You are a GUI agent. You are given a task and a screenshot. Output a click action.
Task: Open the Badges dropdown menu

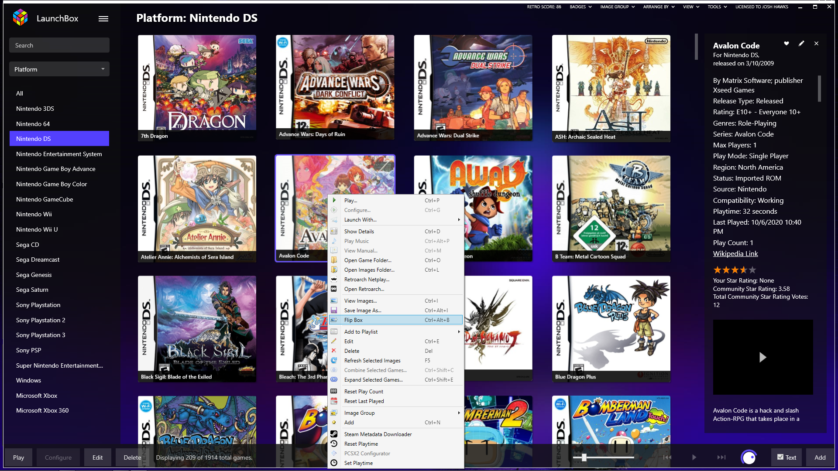581,7
